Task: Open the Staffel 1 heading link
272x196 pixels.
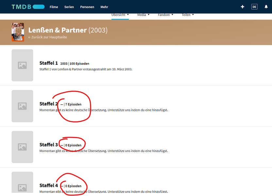Action: (x=49, y=63)
